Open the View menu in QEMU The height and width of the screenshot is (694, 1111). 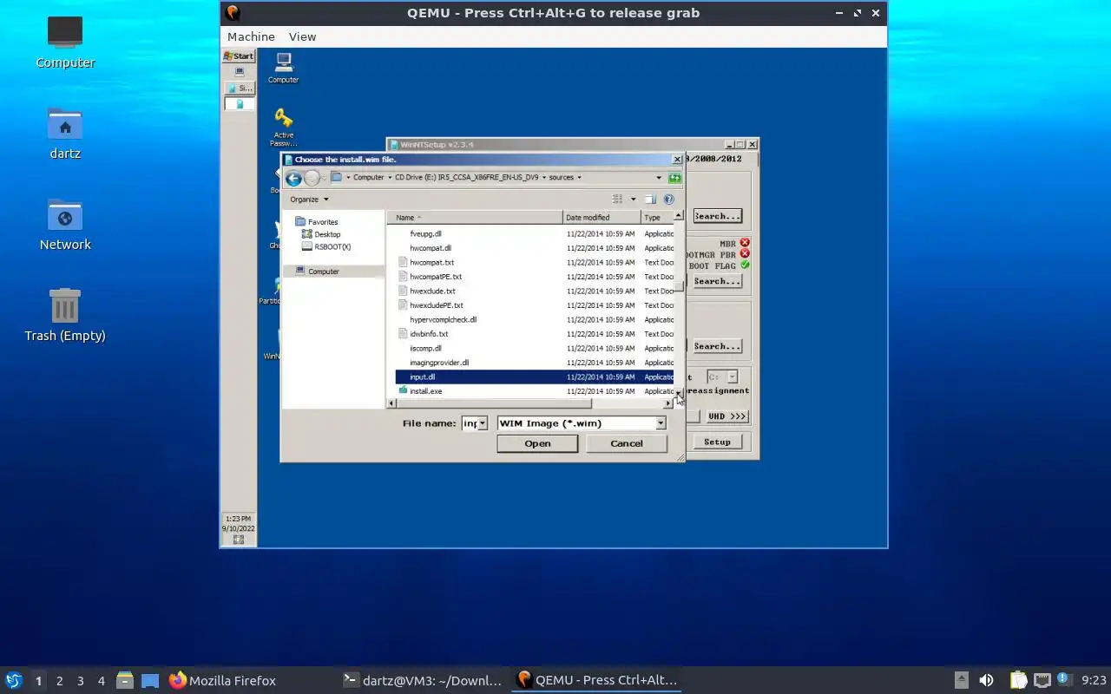point(302,36)
